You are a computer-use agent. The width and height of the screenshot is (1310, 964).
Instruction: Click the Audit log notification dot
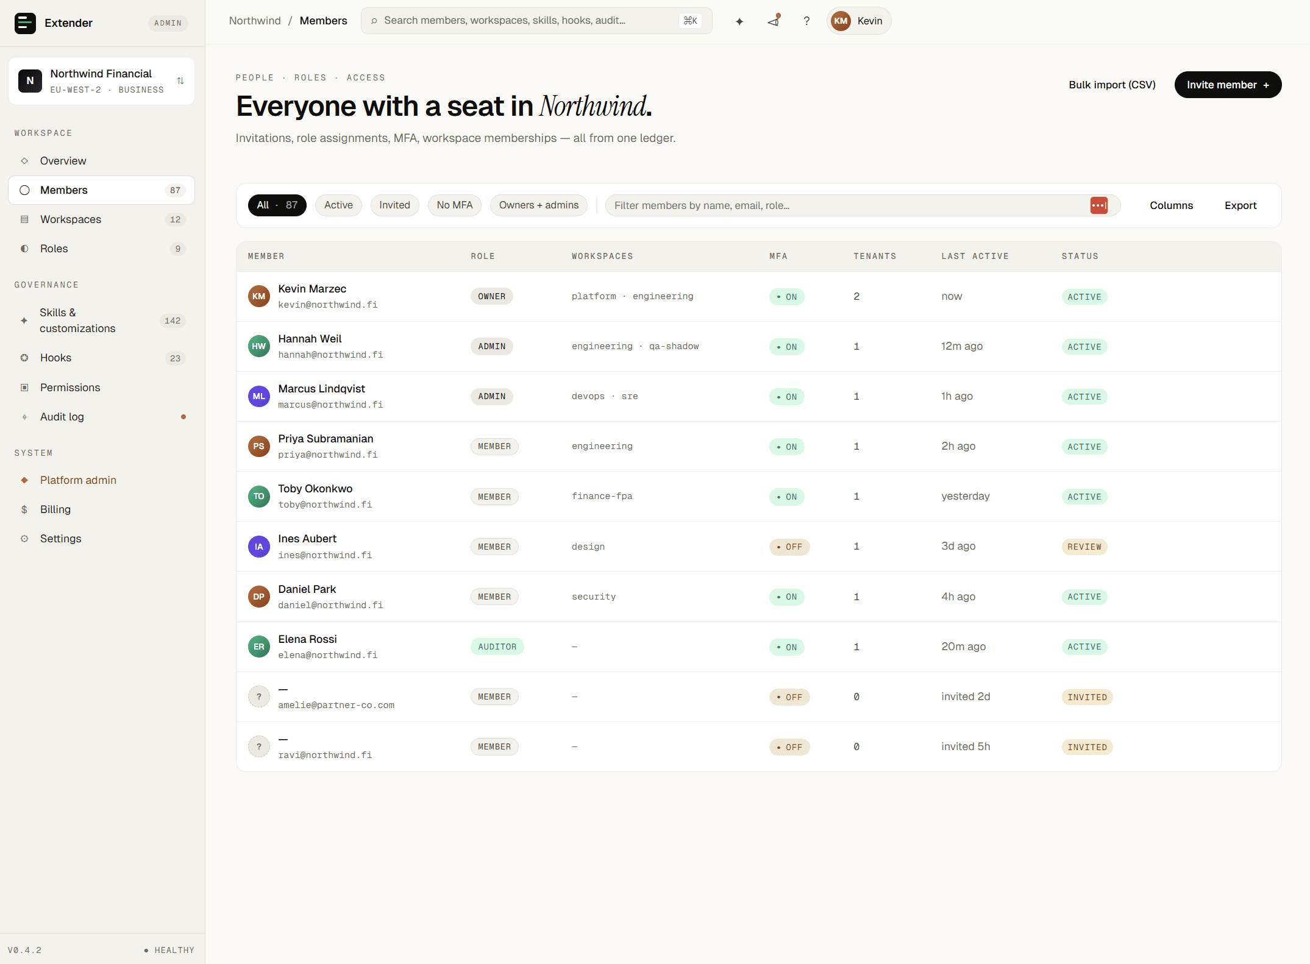click(x=183, y=417)
